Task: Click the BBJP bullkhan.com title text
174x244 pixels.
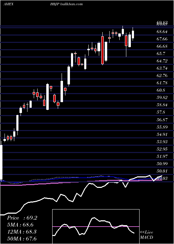Action: click(x=66, y=4)
